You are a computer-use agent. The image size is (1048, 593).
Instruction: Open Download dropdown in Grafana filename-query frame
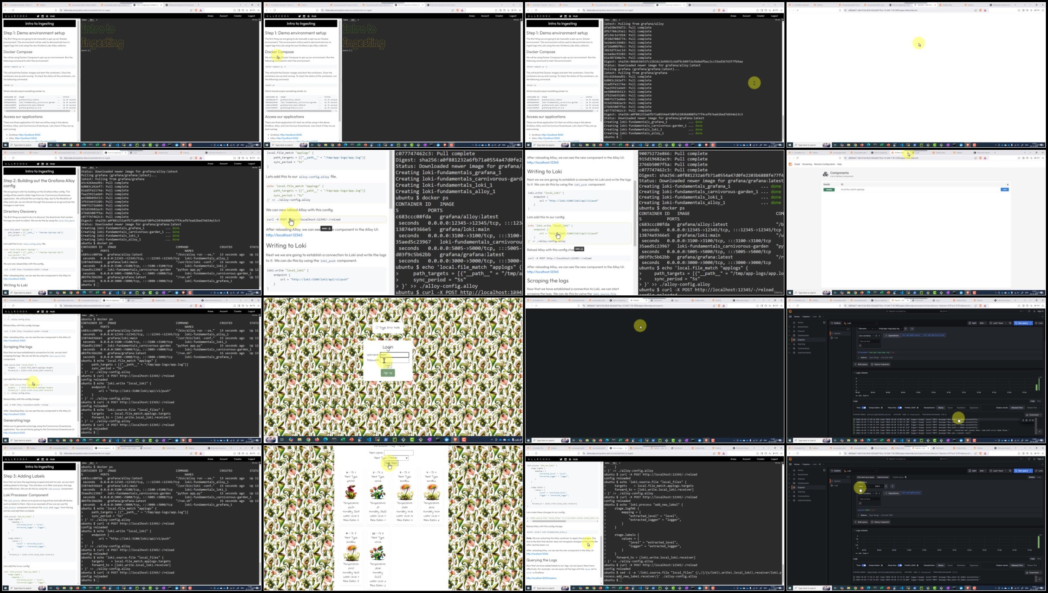1033,415
